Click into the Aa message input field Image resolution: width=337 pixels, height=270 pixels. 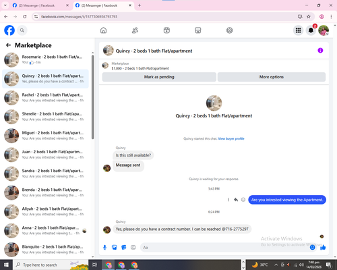(224, 248)
